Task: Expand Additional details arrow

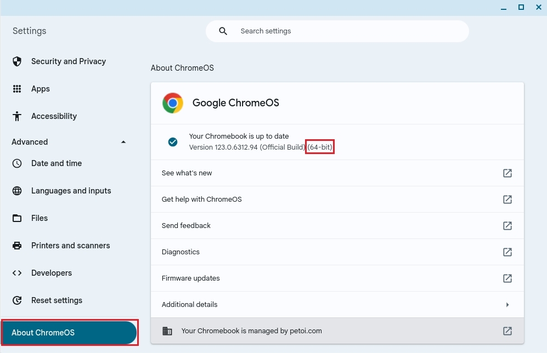Action: click(x=507, y=305)
